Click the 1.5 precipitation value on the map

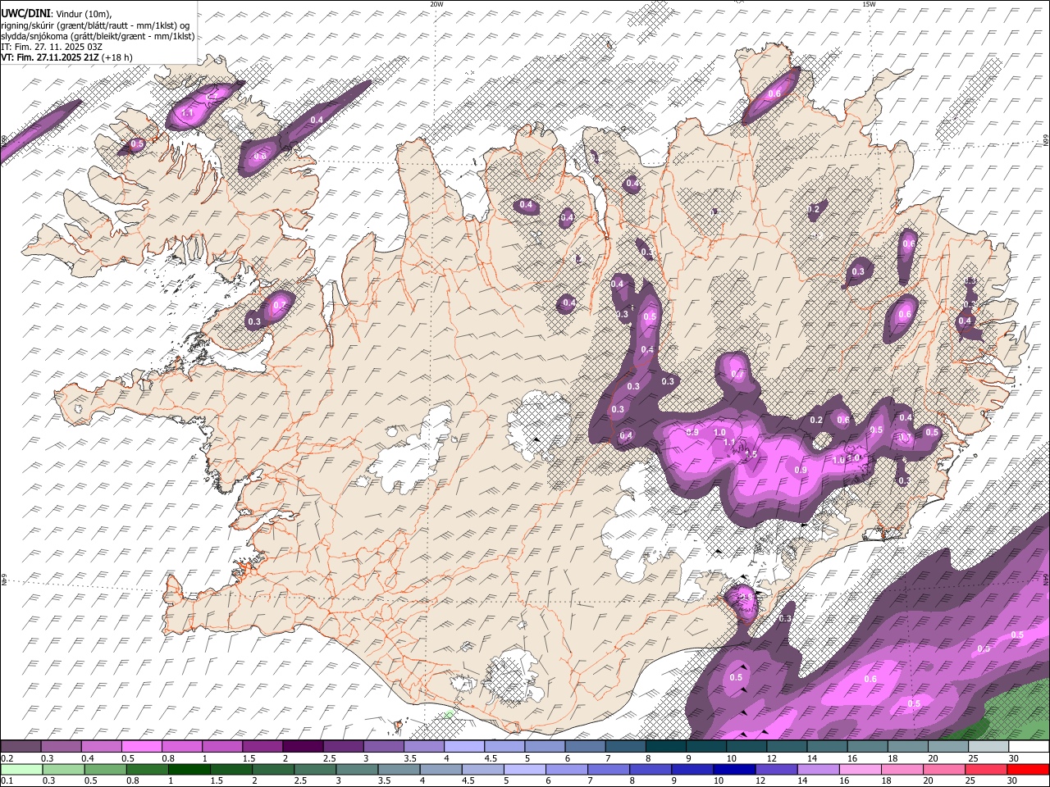coord(751,453)
